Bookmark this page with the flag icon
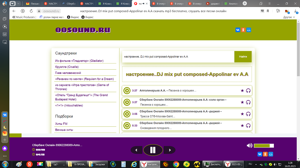 coord(268,11)
